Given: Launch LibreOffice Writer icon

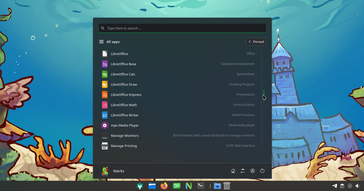Looking at the screenshot, I should point(105,115).
